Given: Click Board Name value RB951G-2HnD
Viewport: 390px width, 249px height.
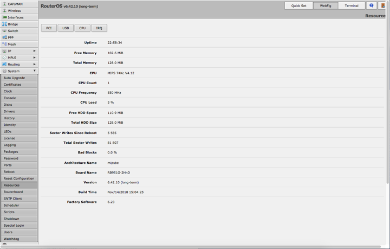Looking at the screenshot, I should tap(119, 173).
